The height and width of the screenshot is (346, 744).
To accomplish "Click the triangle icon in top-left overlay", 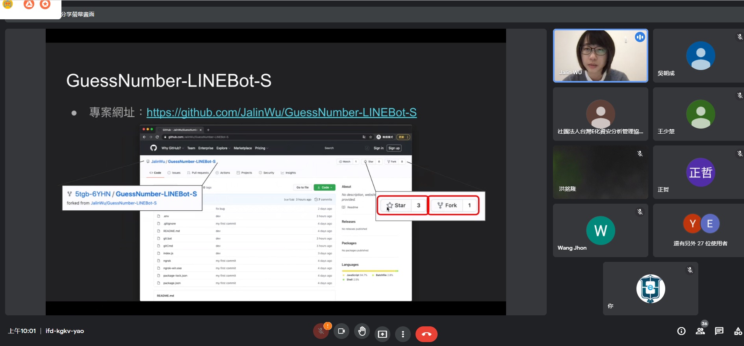I will click(29, 4).
